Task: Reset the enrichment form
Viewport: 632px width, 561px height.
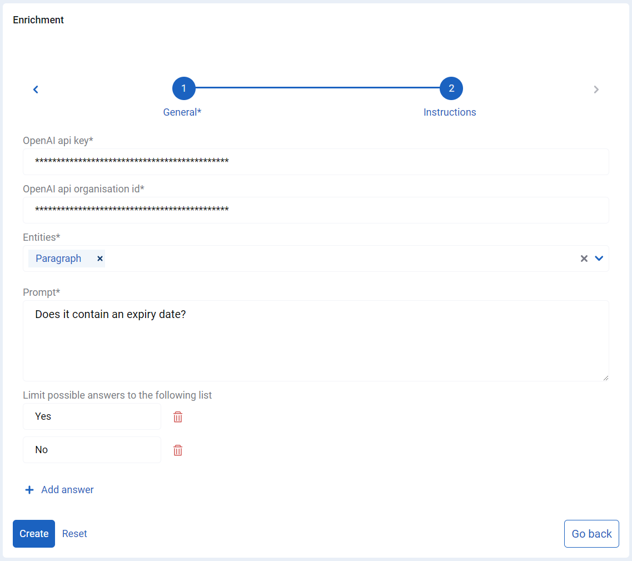Action: (x=74, y=534)
